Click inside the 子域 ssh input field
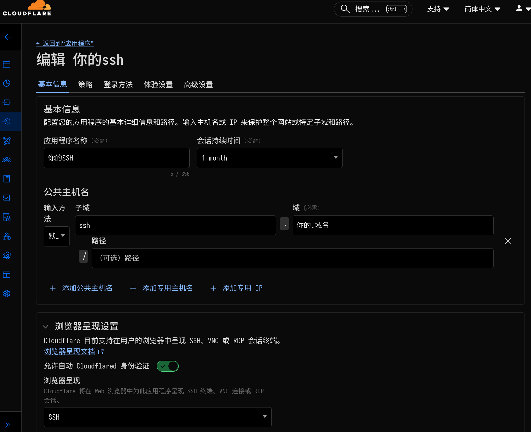The image size is (531, 432). click(175, 225)
